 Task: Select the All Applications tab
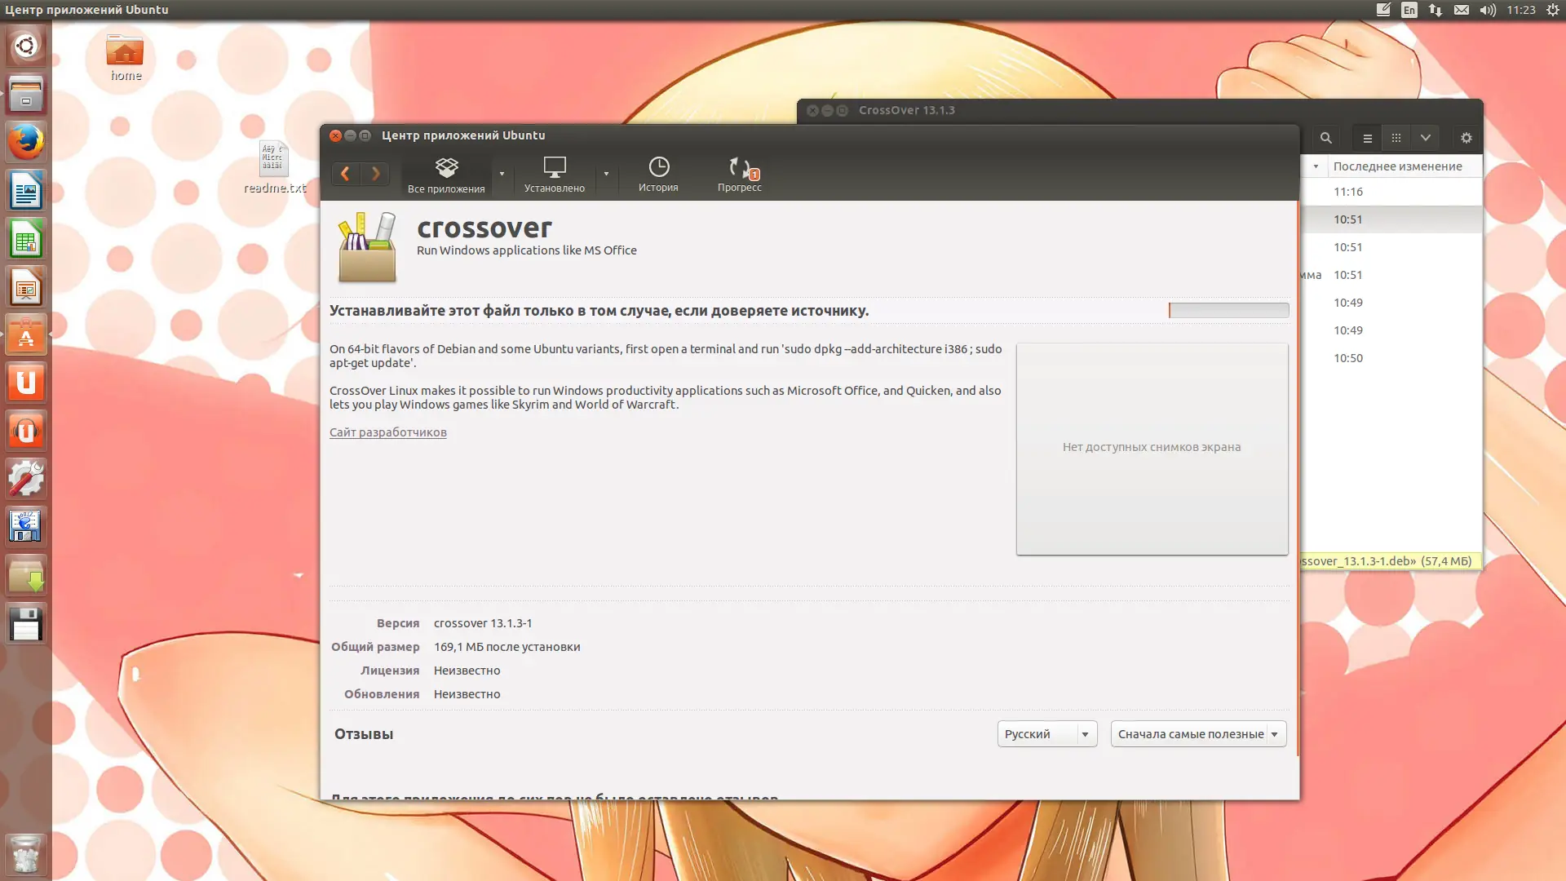click(x=446, y=174)
